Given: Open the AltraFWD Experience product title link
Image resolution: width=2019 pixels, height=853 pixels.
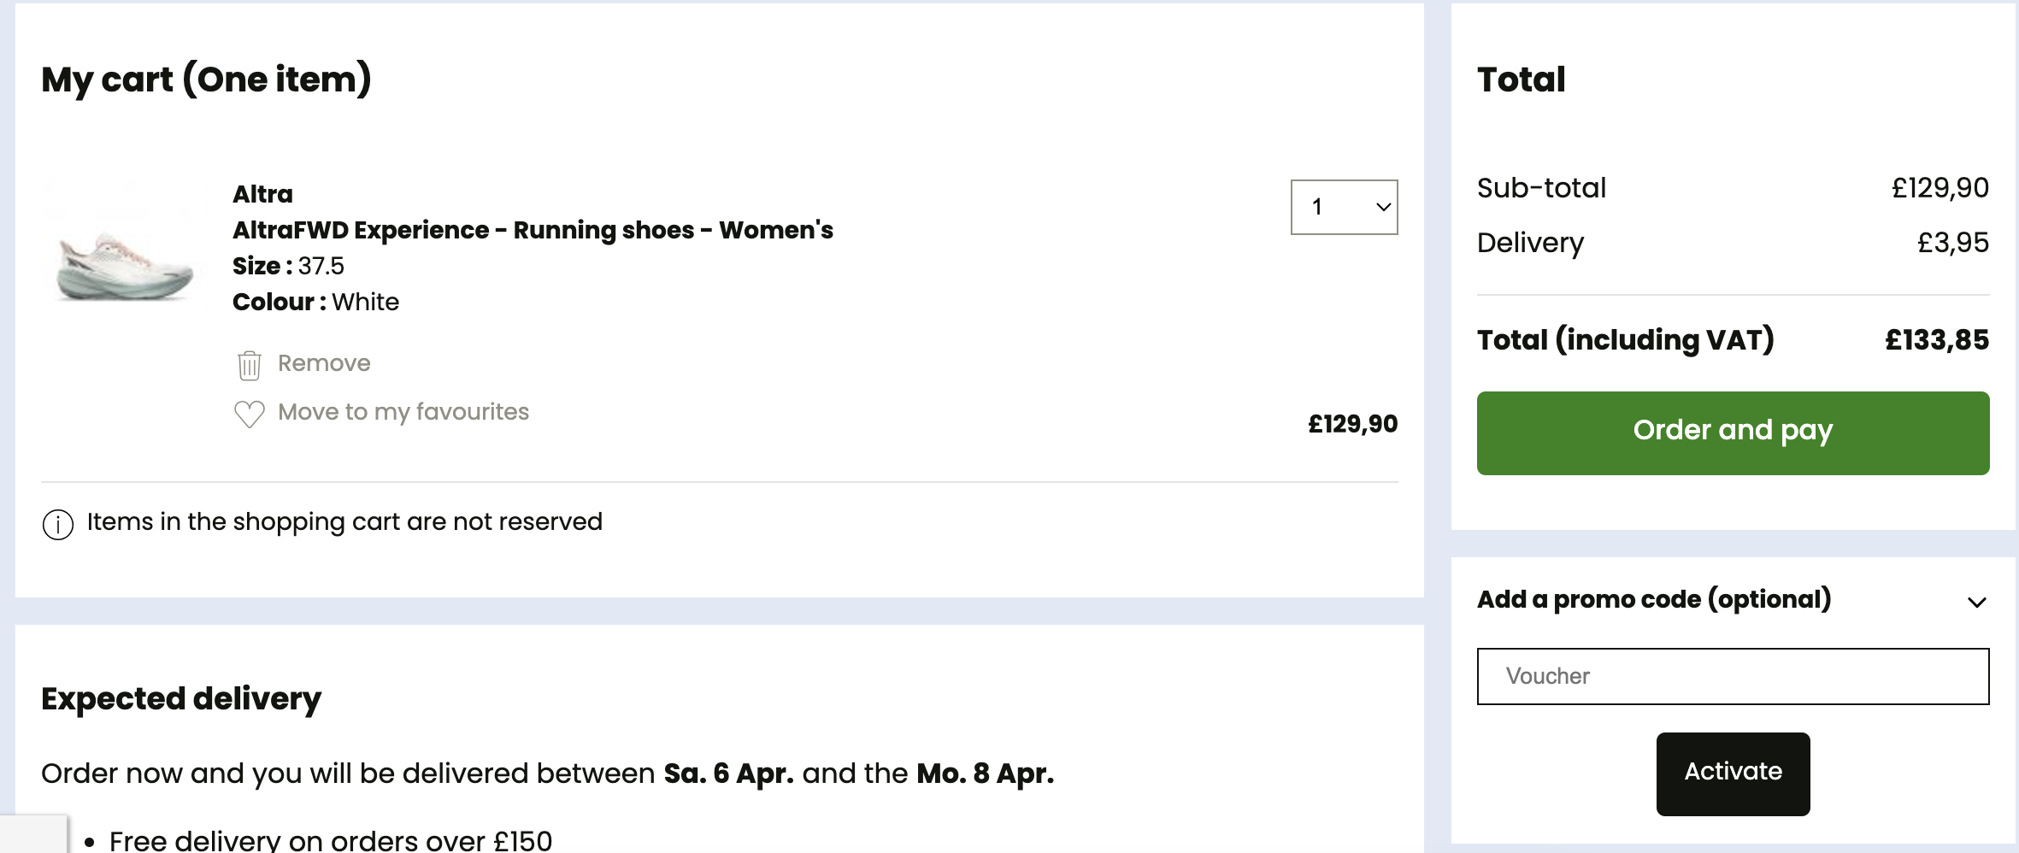Looking at the screenshot, I should (x=533, y=230).
